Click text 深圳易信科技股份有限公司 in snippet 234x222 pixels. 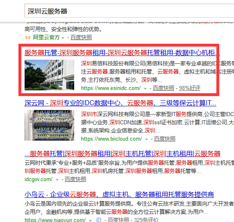[x=113, y=64]
